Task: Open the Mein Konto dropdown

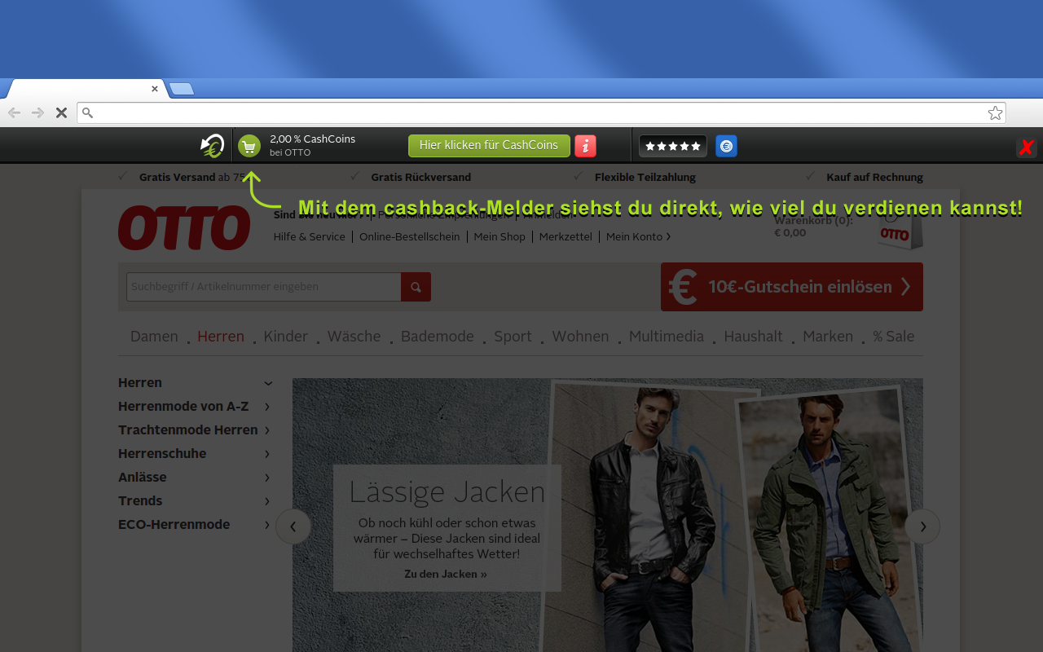Action: pyautogui.click(x=639, y=236)
